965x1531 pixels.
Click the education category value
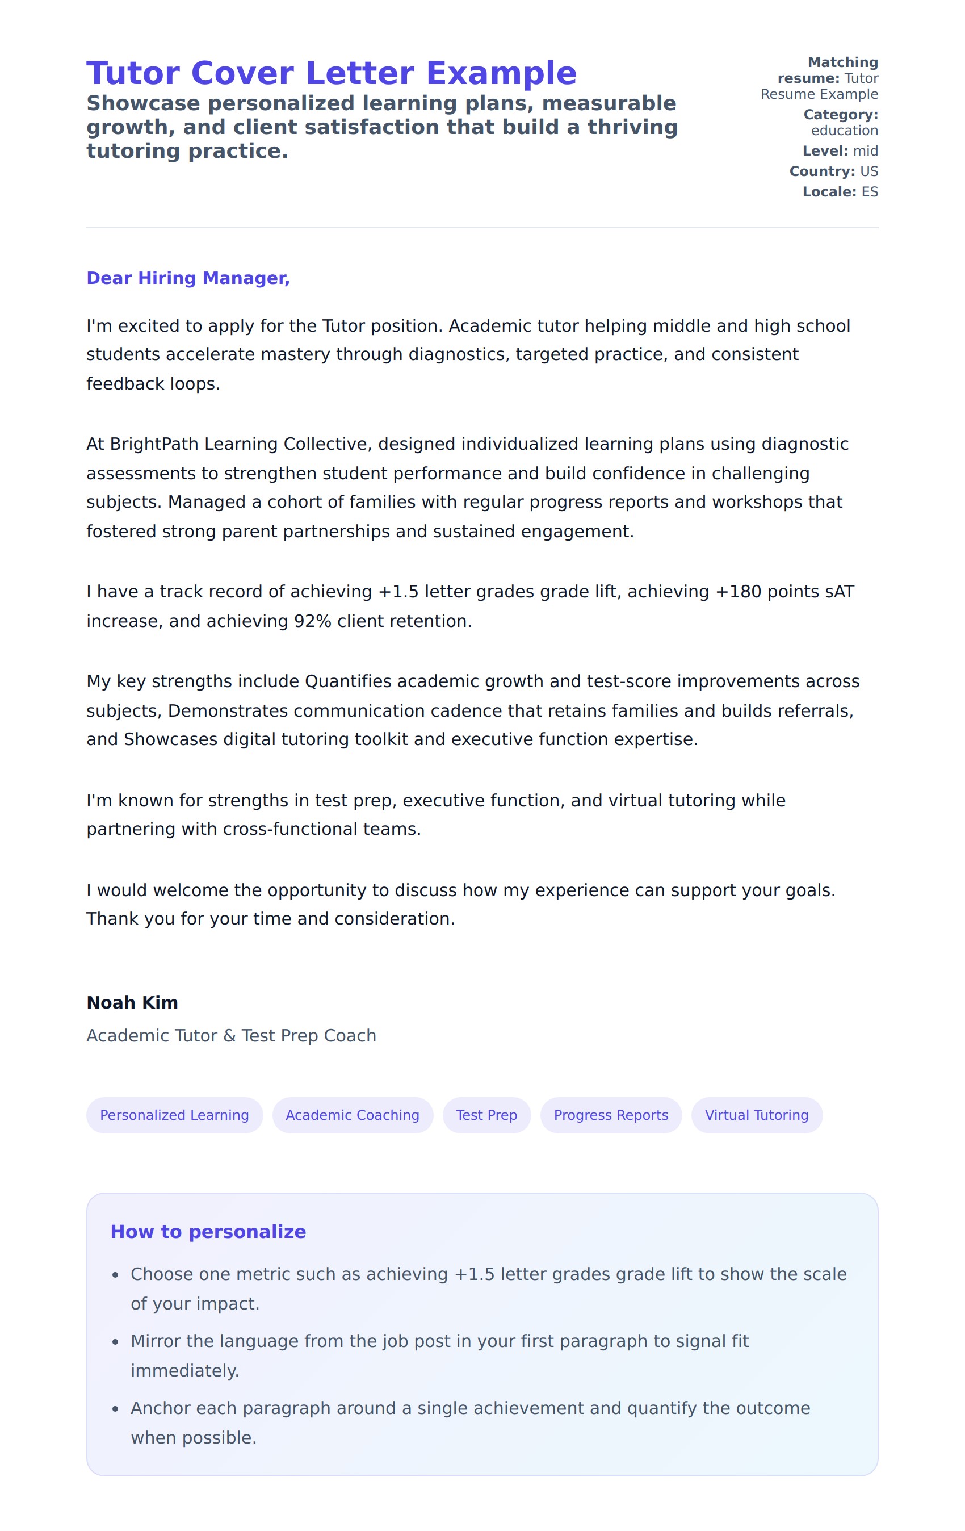click(x=844, y=131)
